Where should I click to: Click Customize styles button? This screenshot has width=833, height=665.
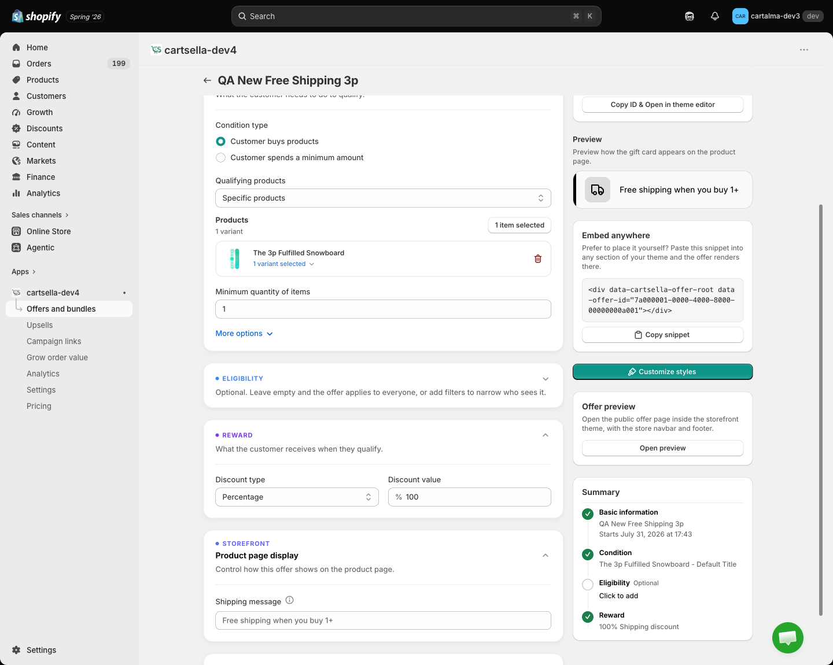(x=662, y=372)
